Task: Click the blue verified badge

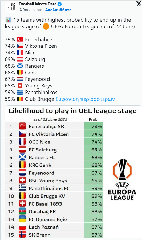Action: click(60, 4)
